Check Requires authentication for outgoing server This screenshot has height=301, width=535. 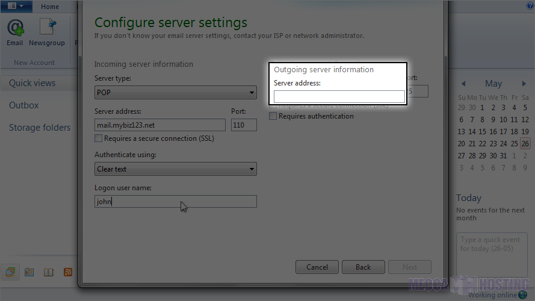pos(273,116)
